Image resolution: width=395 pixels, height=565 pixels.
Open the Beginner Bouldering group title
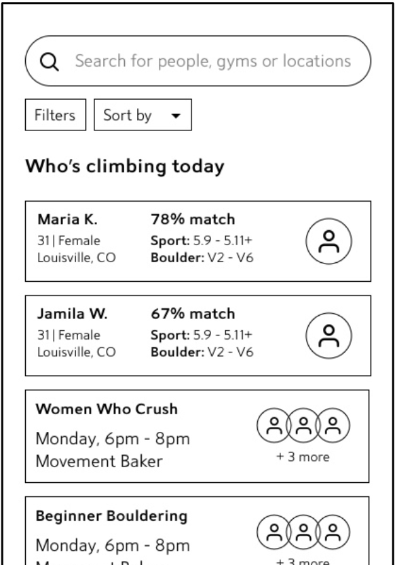click(111, 516)
